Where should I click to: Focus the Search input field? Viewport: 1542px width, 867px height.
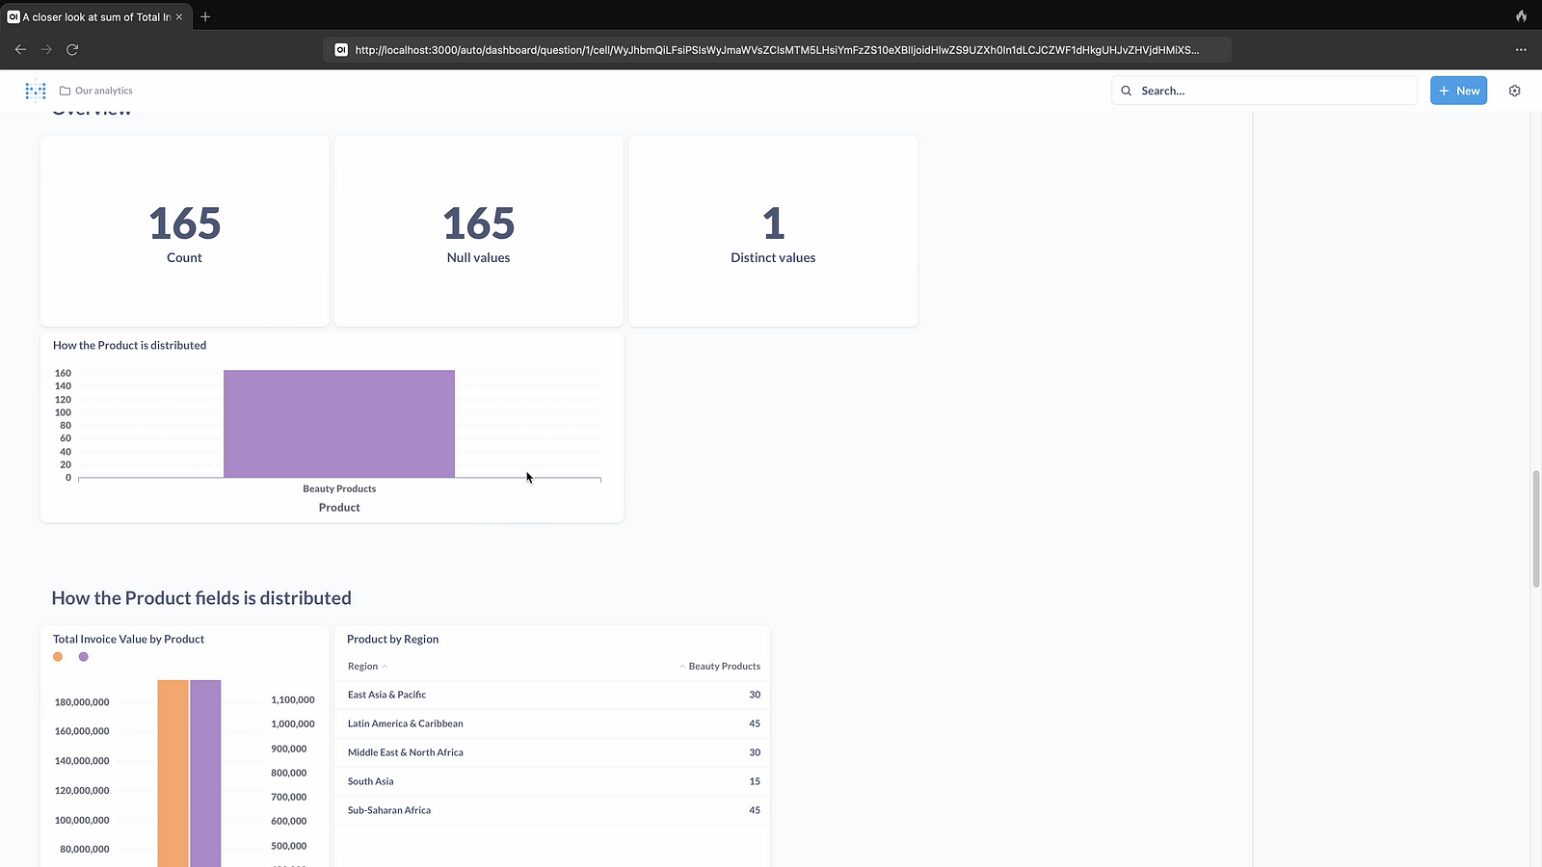click(x=1272, y=91)
